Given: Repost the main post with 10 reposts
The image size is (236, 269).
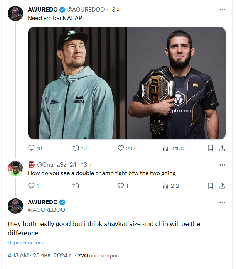Looking at the screenshot, I should [76, 148].
